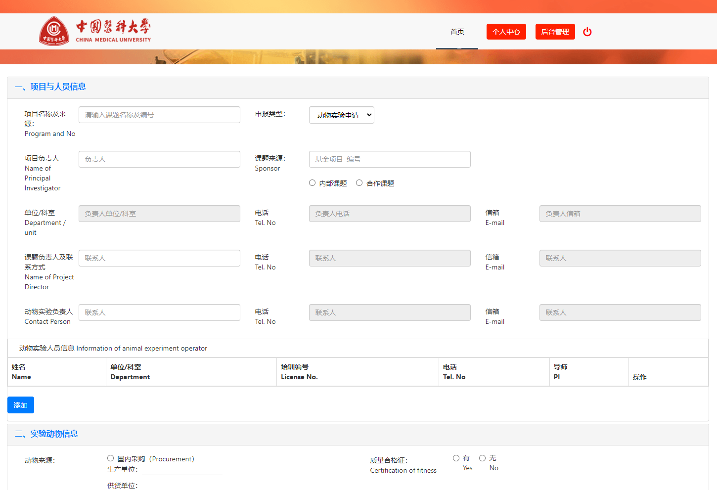The image size is (717, 490).
Task: Click the 课题负责人 contact name field
Action: coord(159,258)
